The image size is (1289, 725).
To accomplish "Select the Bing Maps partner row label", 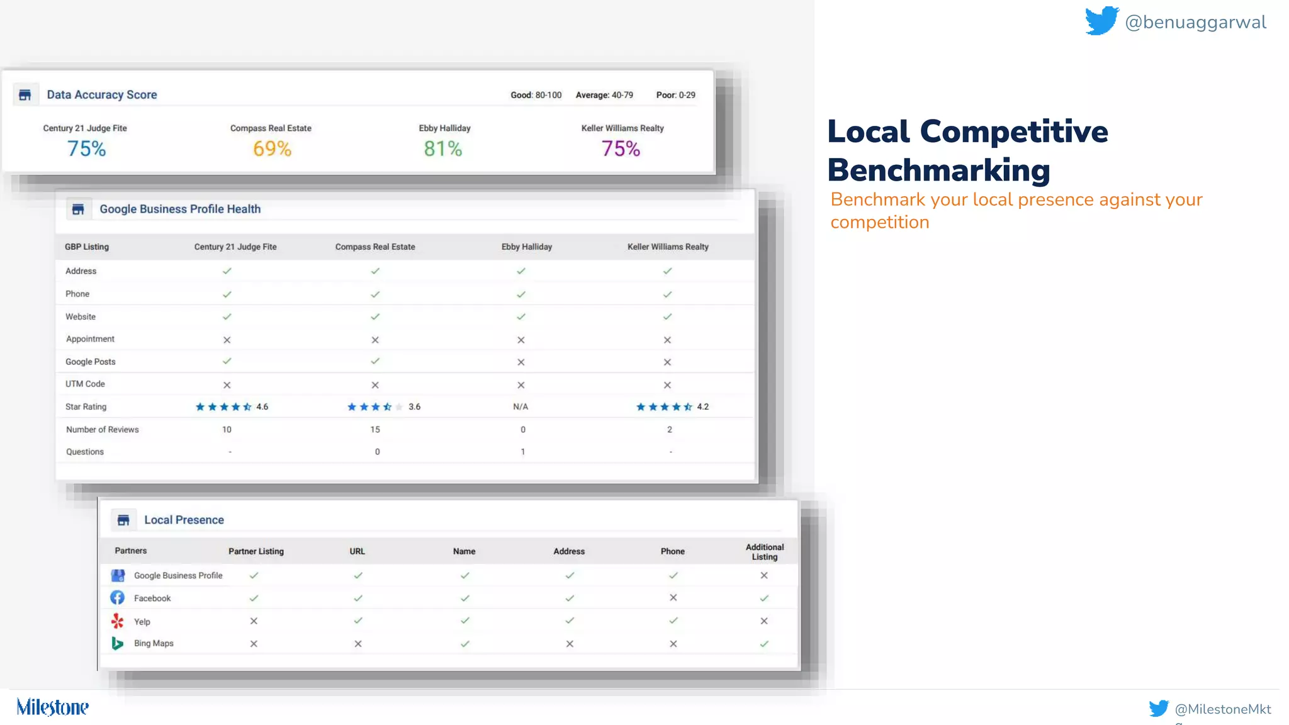I will pyautogui.click(x=154, y=643).
